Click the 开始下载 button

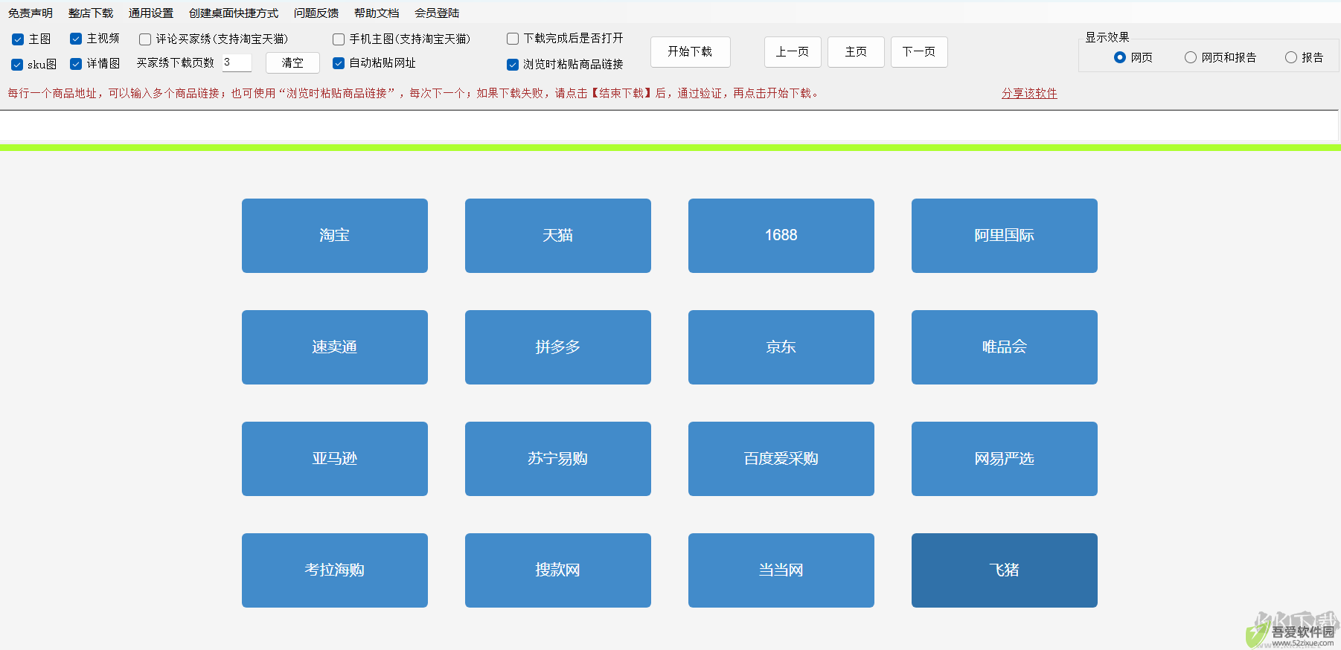coord(690,52)
